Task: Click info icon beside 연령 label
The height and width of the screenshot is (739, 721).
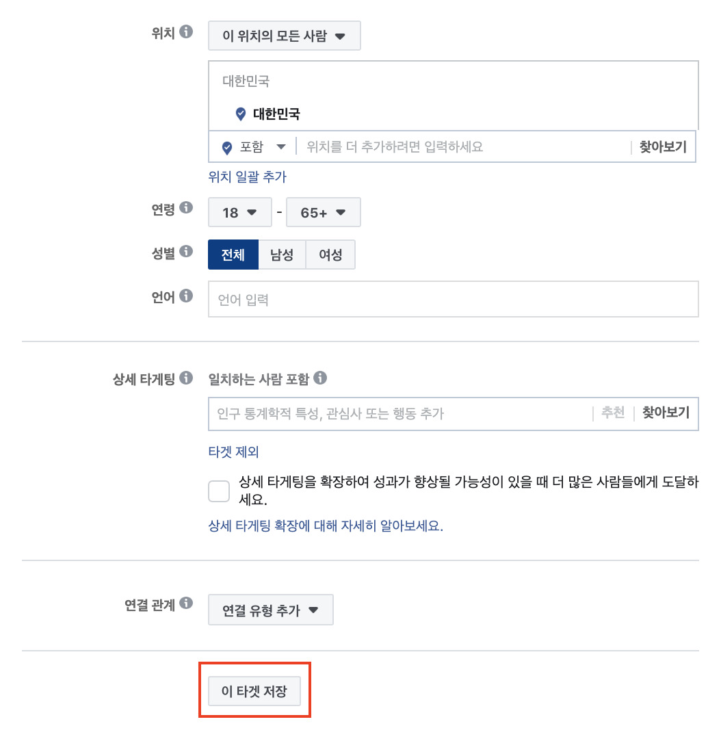Action: click(186, 207)
